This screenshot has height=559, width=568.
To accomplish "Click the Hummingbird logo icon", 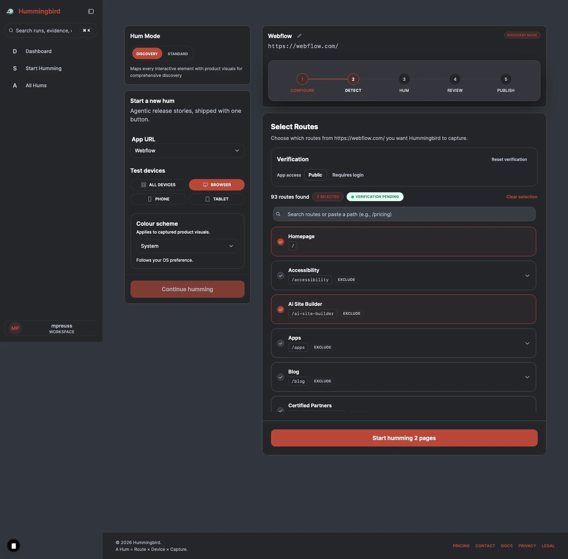I will pos(10,11).
